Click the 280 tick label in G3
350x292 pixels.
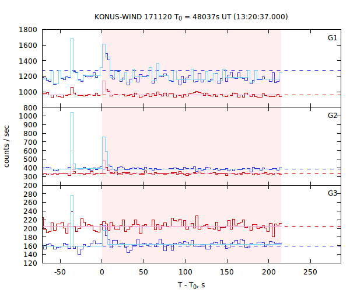click(30, 194)
